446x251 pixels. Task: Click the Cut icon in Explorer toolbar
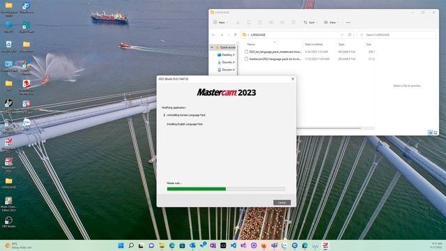(238, 22)
